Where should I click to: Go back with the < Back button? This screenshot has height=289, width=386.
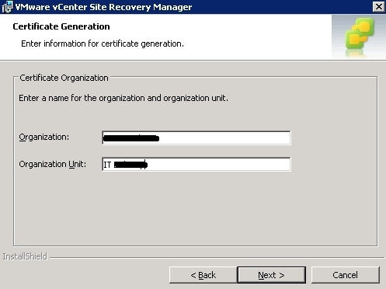203,275
